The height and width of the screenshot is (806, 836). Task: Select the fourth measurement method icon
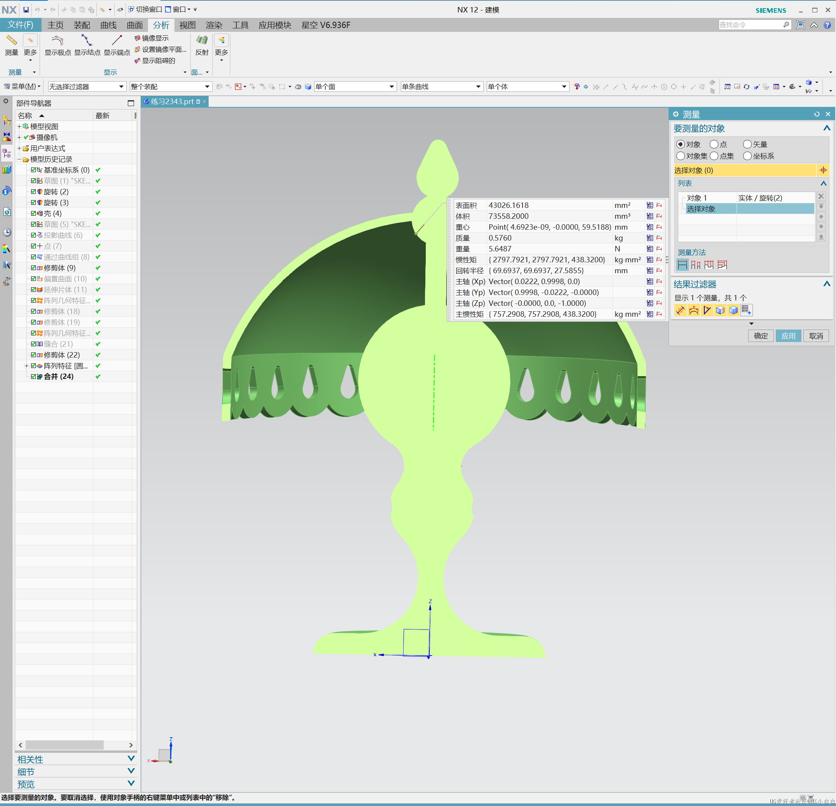pos(722,265)
